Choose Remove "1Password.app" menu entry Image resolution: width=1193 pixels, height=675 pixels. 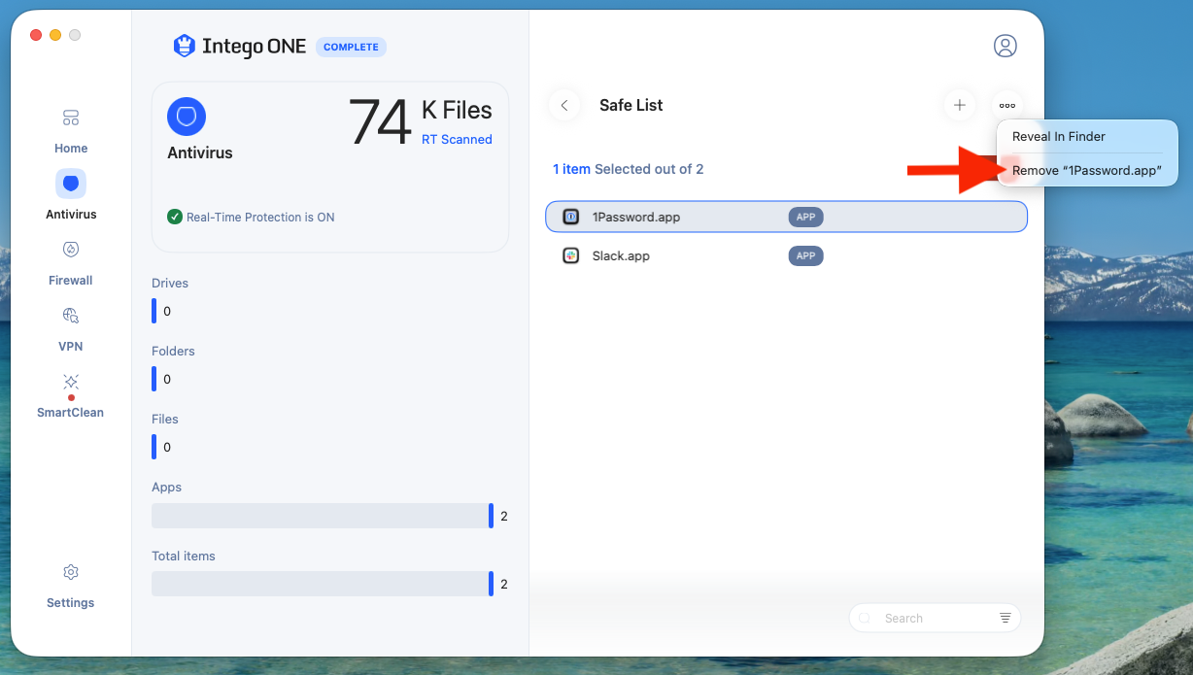point(1086,170)
